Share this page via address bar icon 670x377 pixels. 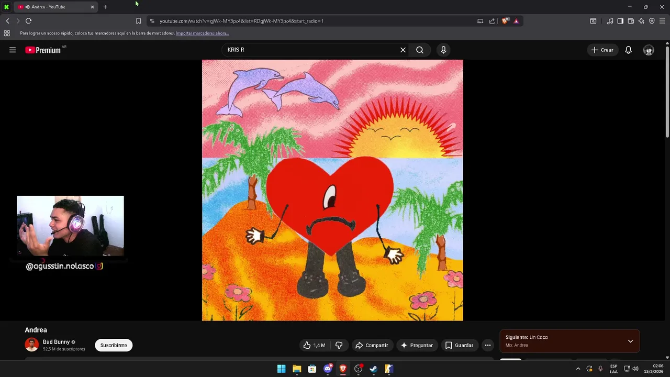492,21
